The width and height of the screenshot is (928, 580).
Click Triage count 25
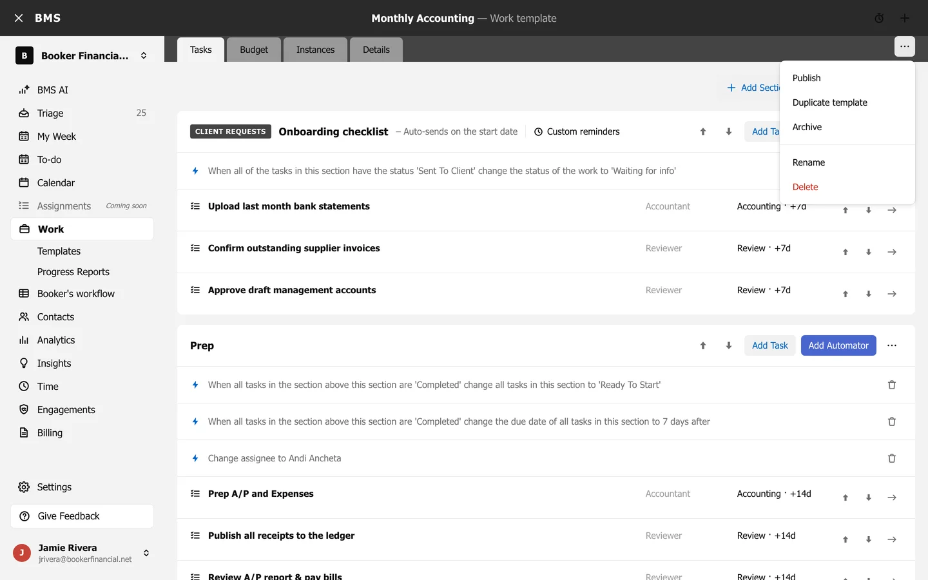click(x=141, y=113)
